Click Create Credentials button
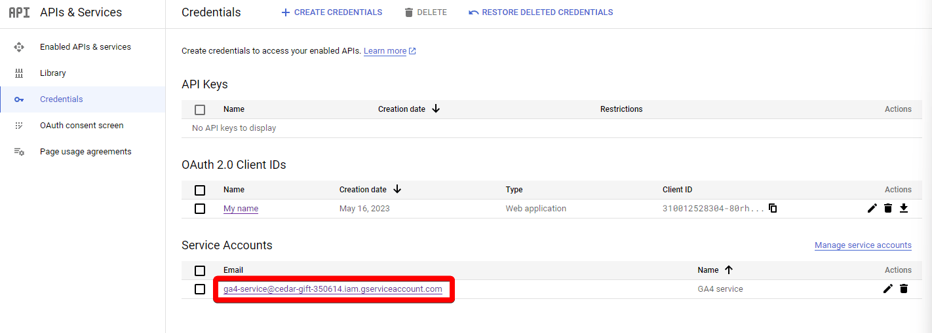932x333 pixels. 332,12
